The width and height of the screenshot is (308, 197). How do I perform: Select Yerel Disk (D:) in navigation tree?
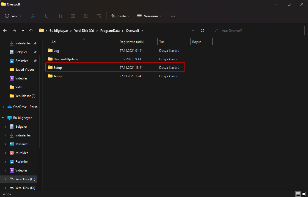(25, 188)
